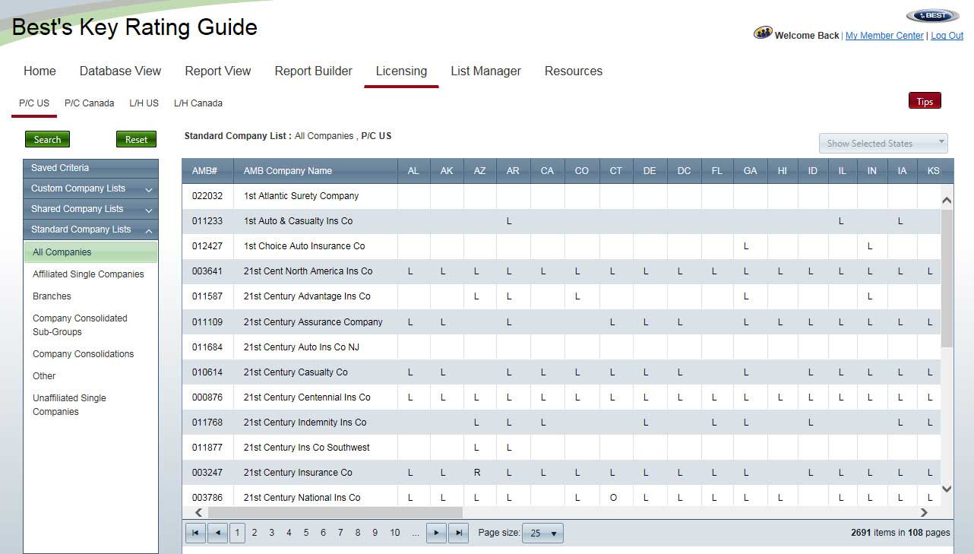Collapse Standard Company Lists section
This screenshot has width=974, height=554.
(90, 230)
